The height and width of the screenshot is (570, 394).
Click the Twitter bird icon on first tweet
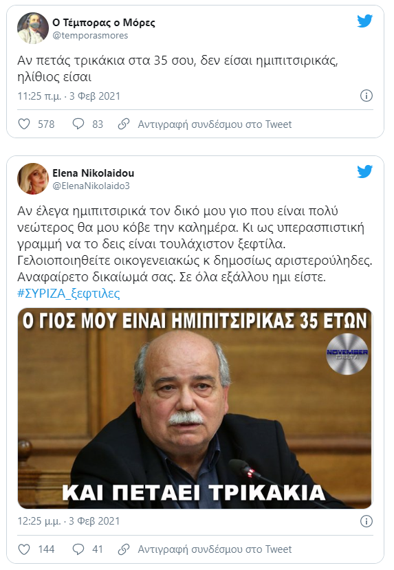pyautogui.click(x=364, y=21)
